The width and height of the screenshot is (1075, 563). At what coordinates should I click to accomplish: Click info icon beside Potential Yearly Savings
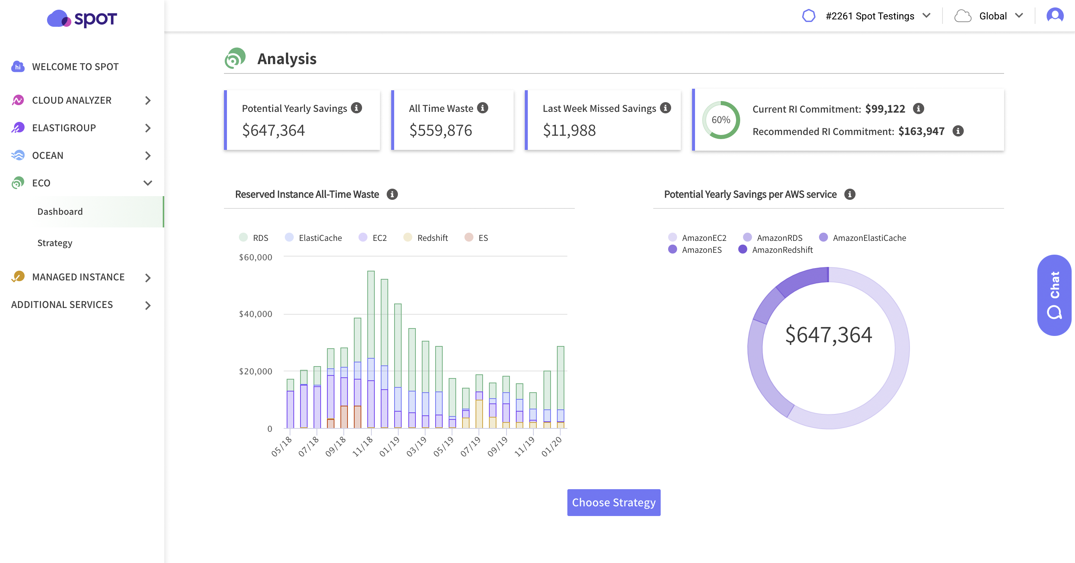point(356,108)
